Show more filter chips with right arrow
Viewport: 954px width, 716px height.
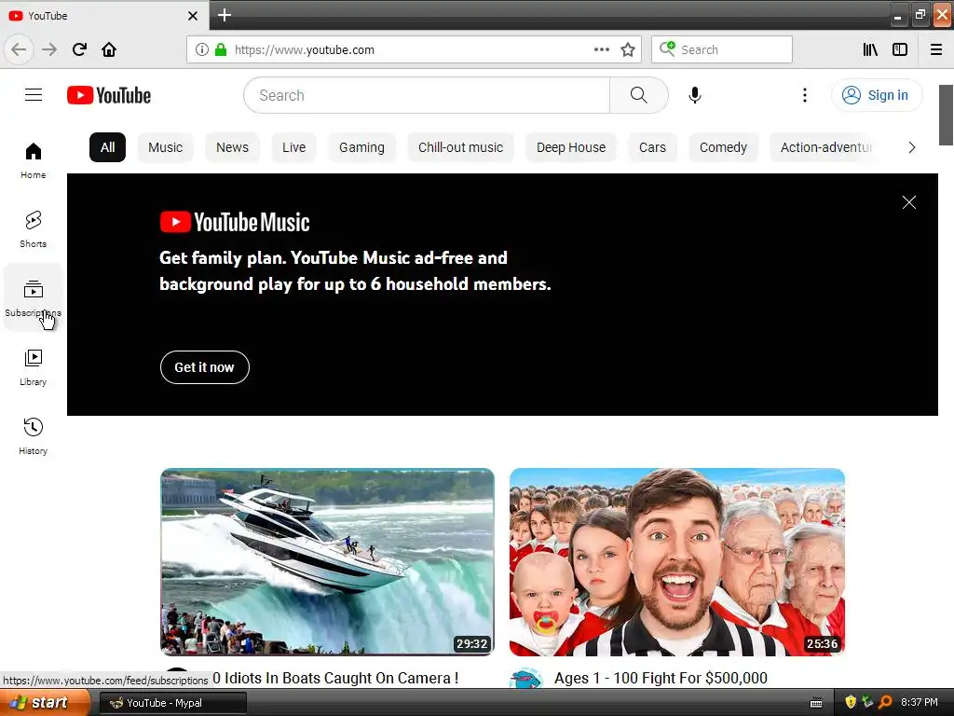point(911,147)
